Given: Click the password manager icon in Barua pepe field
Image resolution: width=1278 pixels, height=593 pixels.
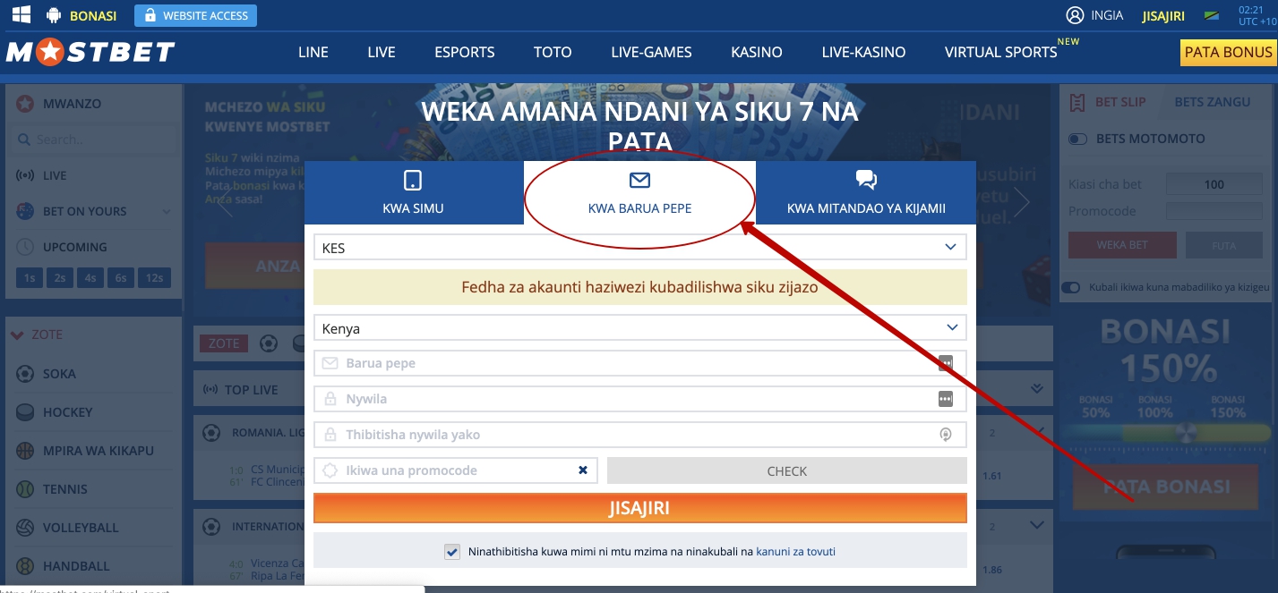Looking at the screenshot, I should 946,363.
